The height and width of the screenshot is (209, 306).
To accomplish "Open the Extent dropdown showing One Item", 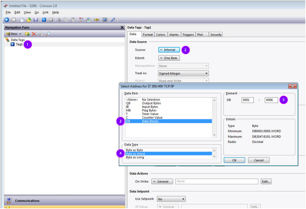I will click(x=169, y=58).
